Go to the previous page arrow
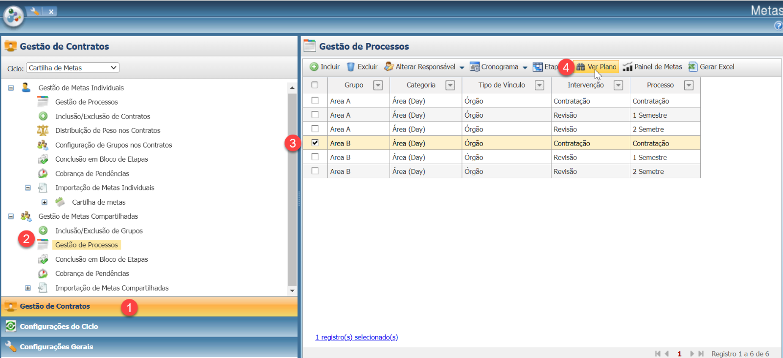Image resolution: width=783 pixels, height=358 pixels. 667,354
